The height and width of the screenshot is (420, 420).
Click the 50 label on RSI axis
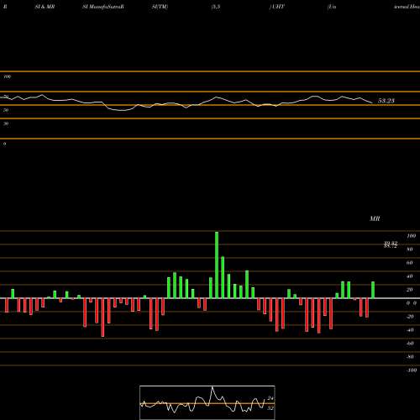point(6,110)
